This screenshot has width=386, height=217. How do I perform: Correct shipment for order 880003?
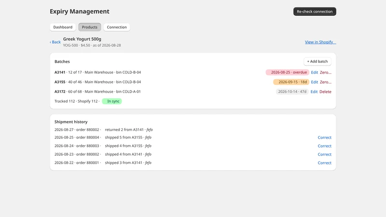pyautogui.click(x=324, y=146)
